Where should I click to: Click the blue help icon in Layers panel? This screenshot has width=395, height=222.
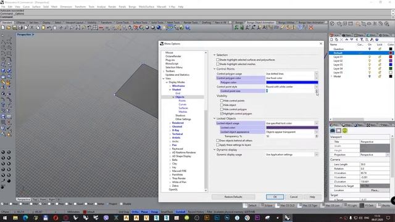click(x=377, y=39)
